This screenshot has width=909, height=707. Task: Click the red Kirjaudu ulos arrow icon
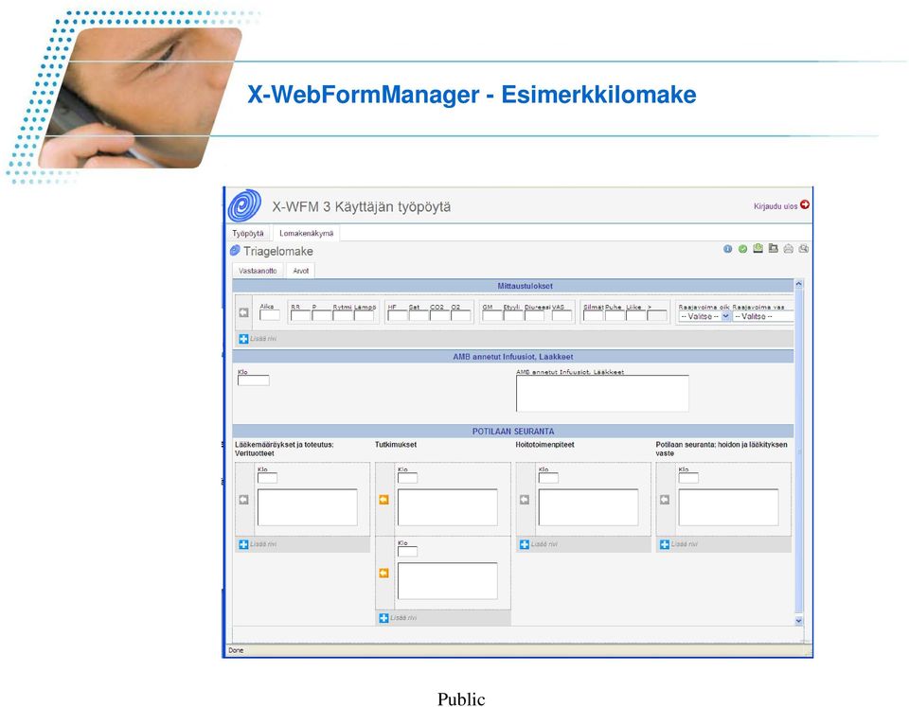(x=805, y=204)
